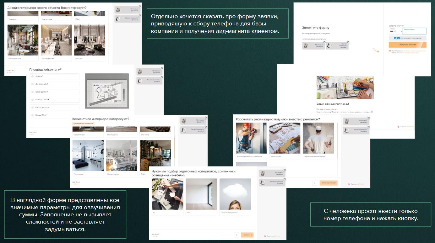The width and height of the screenshot is (435, 243).
Task: Click the lock badge on '10 готовых решений' in the 'Рассчитать реализацию' quiz
Action: (x=368, y=118)
